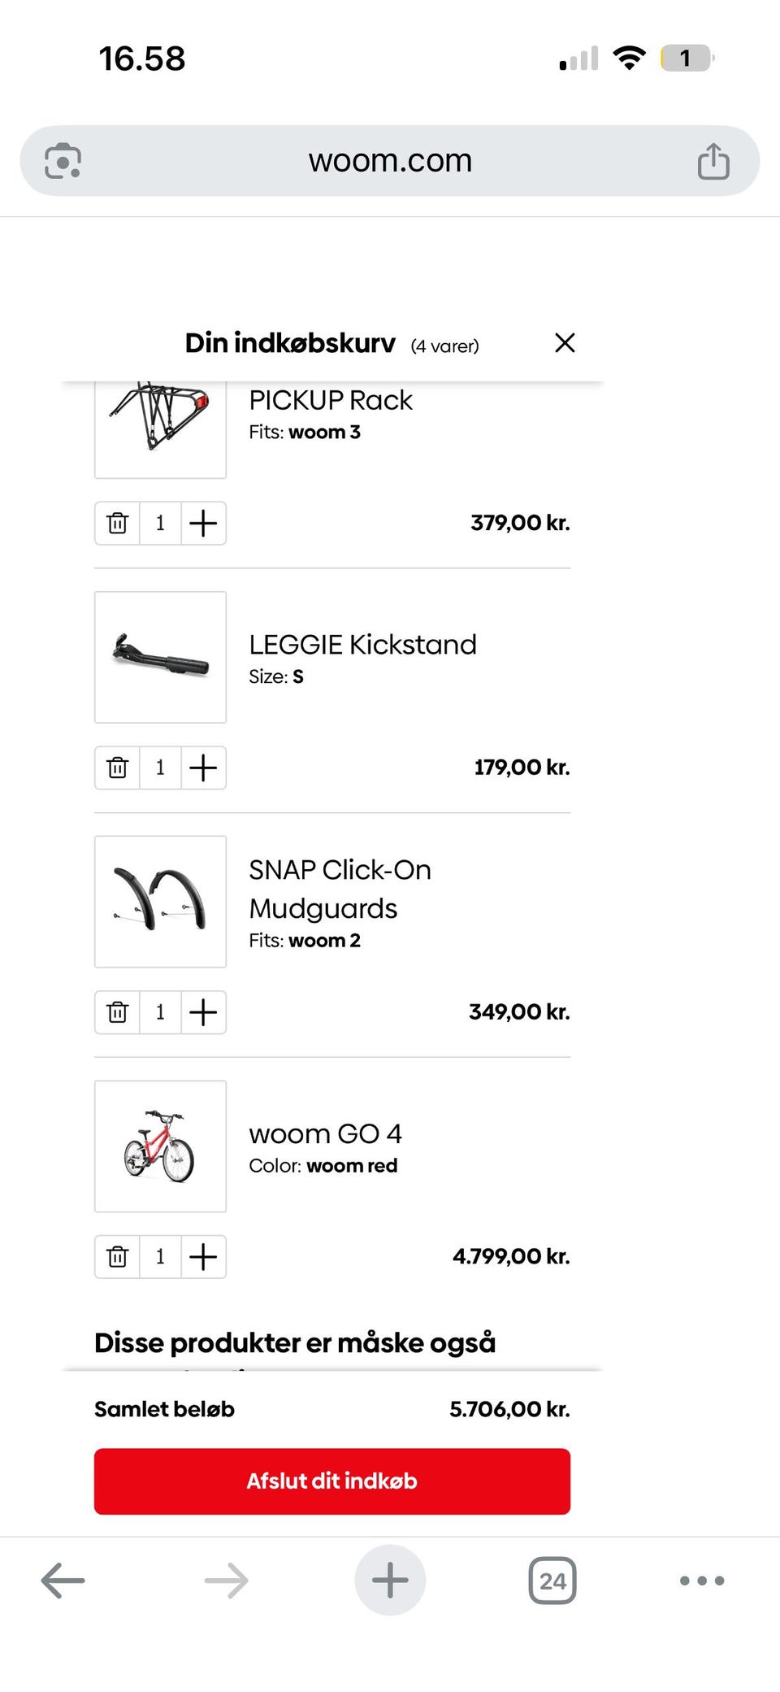The width and height of the screenshot is (780, 1692).
Task: Add one more LEGGIE Kickstand
Action: (x=203, y=768)
